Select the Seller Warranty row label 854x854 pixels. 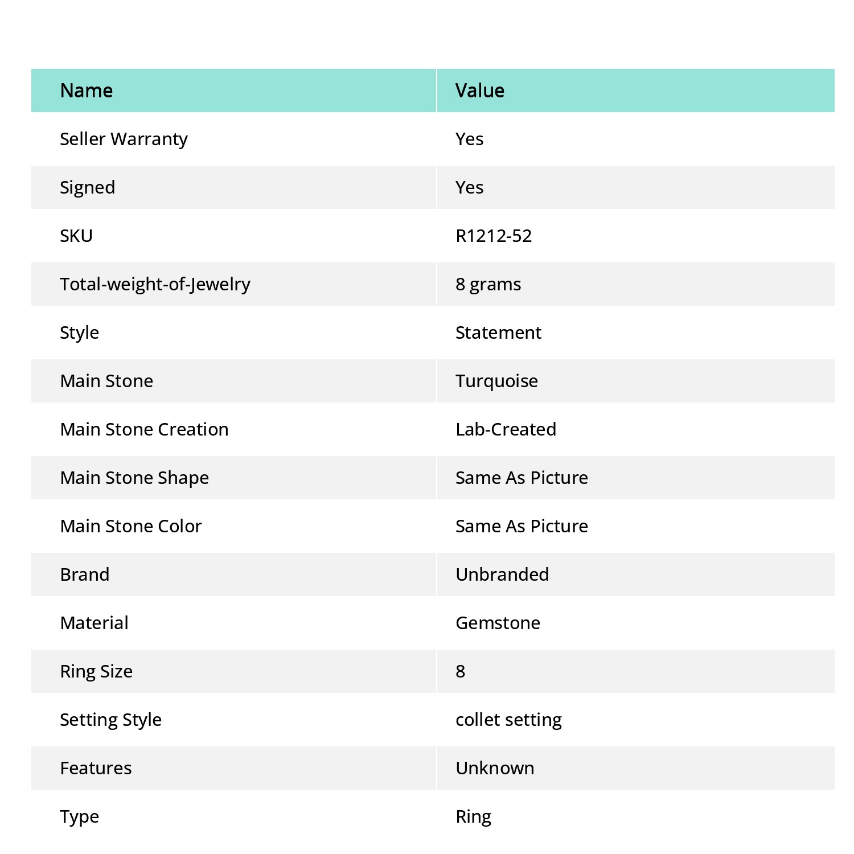click(x=124, y=139)
